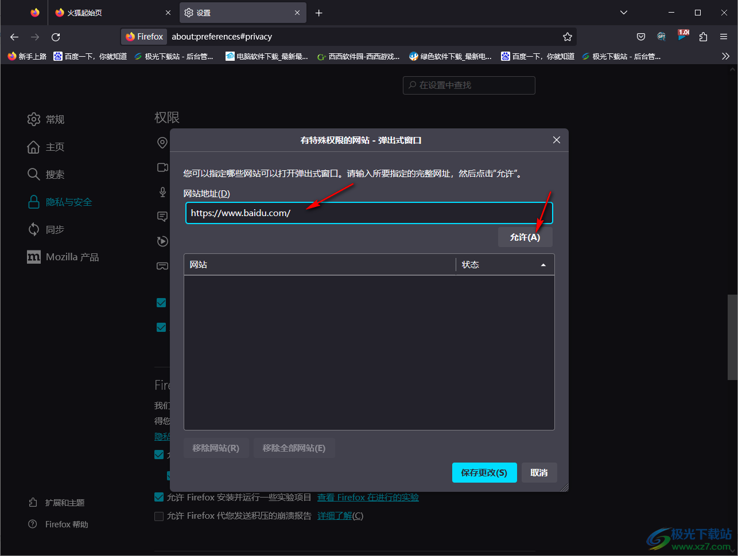This screenshot has width=738, height=556.
Task: Open the 西西软件园 bookmark
Action: tap(359, 56)
